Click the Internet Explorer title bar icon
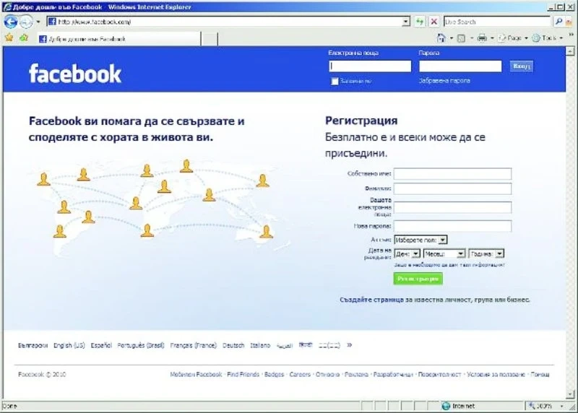The width and height of the screenshot is (578, 413). (7, 7)
